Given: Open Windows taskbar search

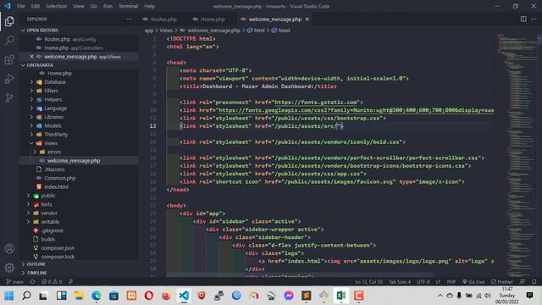Looking at the screenshot, I should click(x=26, y=296).
